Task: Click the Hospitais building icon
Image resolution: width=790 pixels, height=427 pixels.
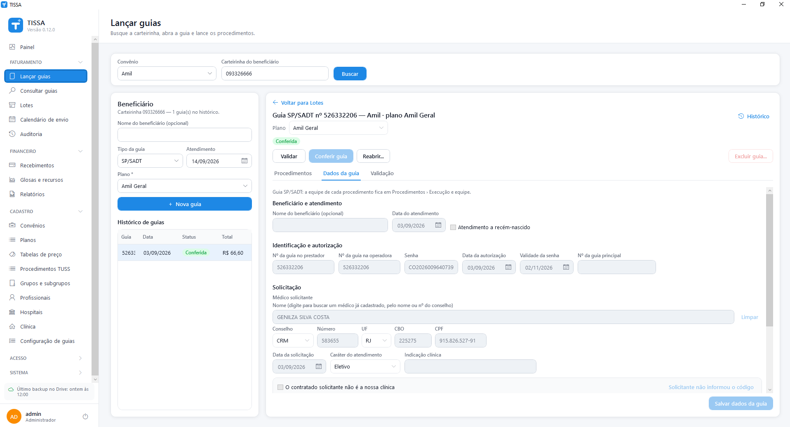Action: [12, 312]
